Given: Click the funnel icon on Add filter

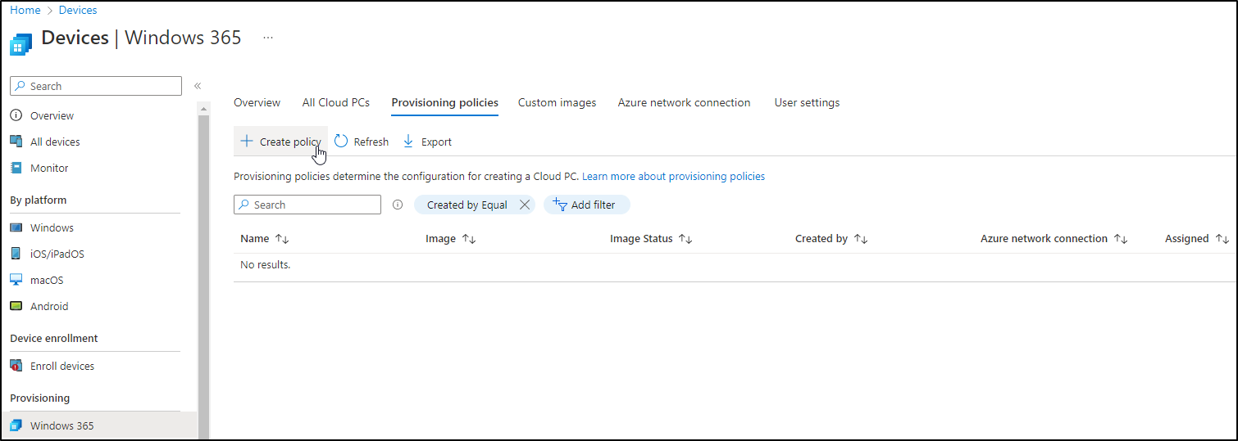Looking at the screenshot, I should coord(561,205).
